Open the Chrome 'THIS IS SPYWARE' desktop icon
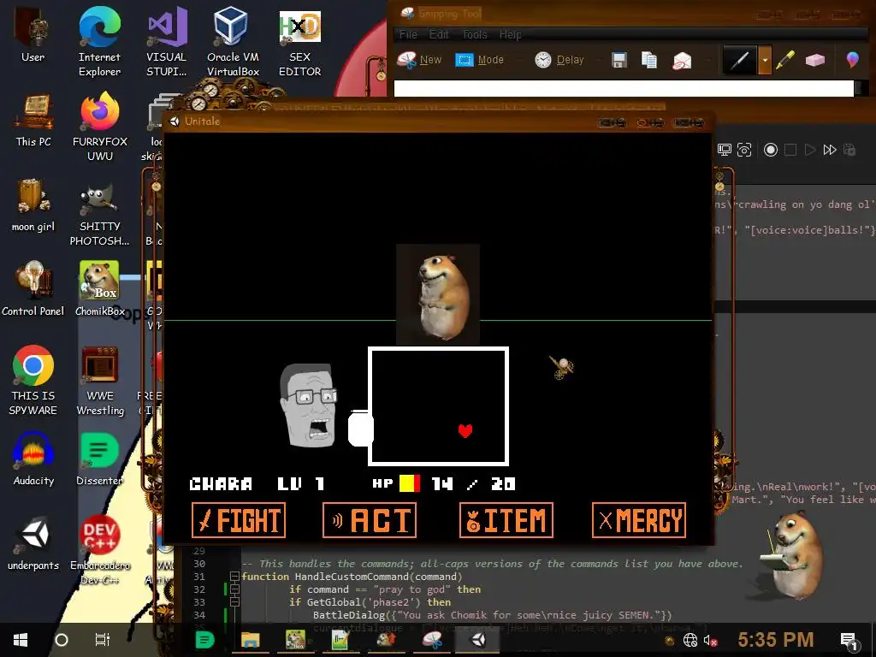 coord(33,380)
